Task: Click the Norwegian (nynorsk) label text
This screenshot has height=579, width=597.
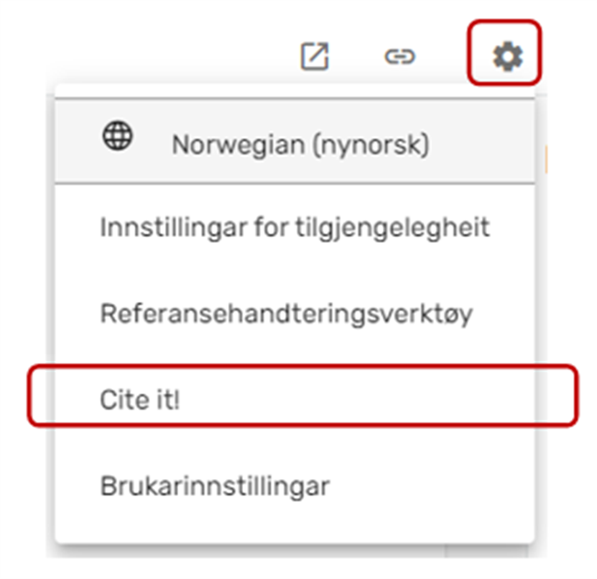Action: point(300,145)
